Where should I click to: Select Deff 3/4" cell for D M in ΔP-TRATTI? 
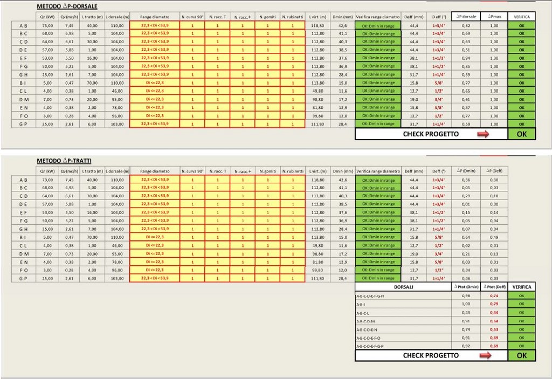(x=438, y=253)
